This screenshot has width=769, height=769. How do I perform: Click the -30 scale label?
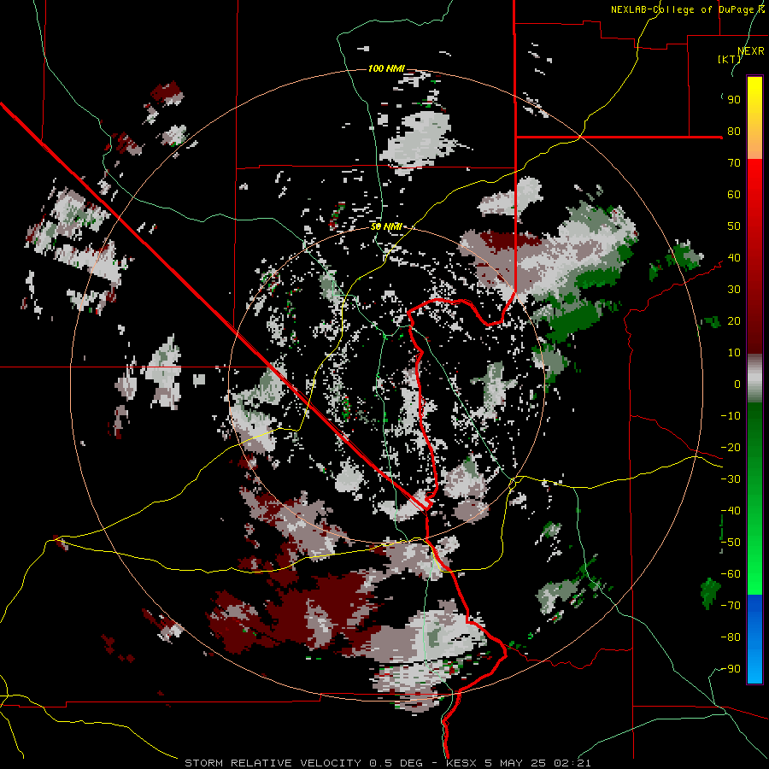coord(731,479)
